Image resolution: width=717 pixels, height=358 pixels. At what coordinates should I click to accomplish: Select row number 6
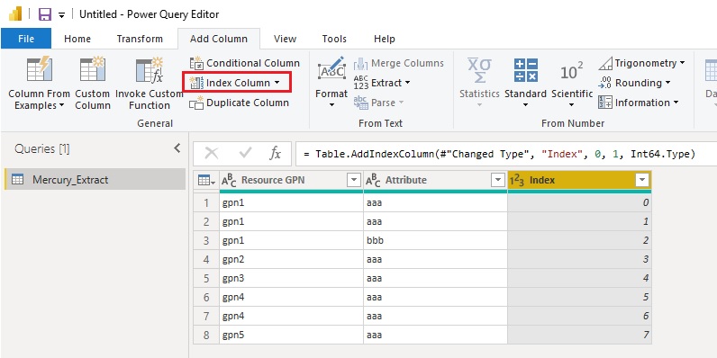[206, 297]
